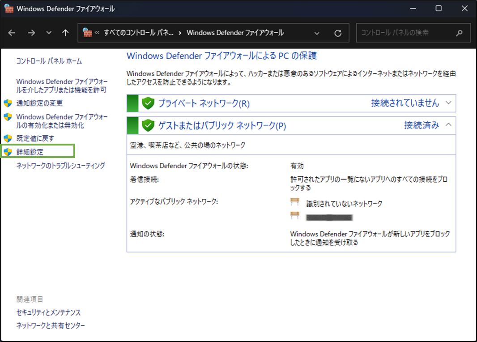477x342 pixels.
Task: Collapse ゲストまたはパブリック ネットワーク section chevron
Action: (x=448, y=125)
